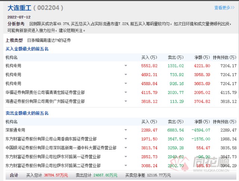Click 净额(万) header in sell table
Image resolution: width=239 pixels, height=181 pixels.
[202, 122]
